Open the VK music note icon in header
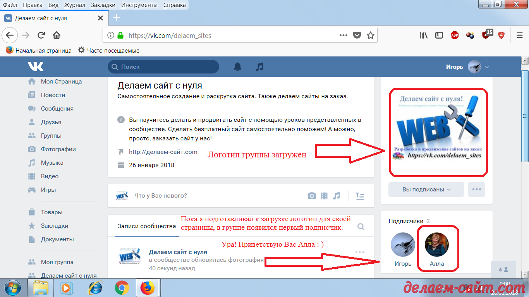Viewport: 529px width, 297px height. tap(259, 67)
